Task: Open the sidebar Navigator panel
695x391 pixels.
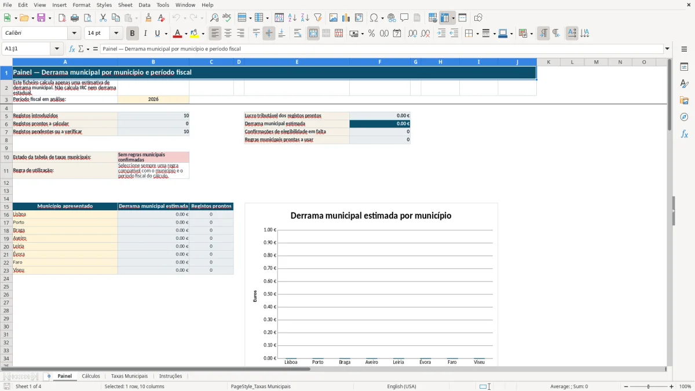Action: [684, 117]
